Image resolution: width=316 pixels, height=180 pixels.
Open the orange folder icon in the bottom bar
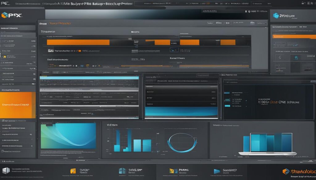pos(73,171)
